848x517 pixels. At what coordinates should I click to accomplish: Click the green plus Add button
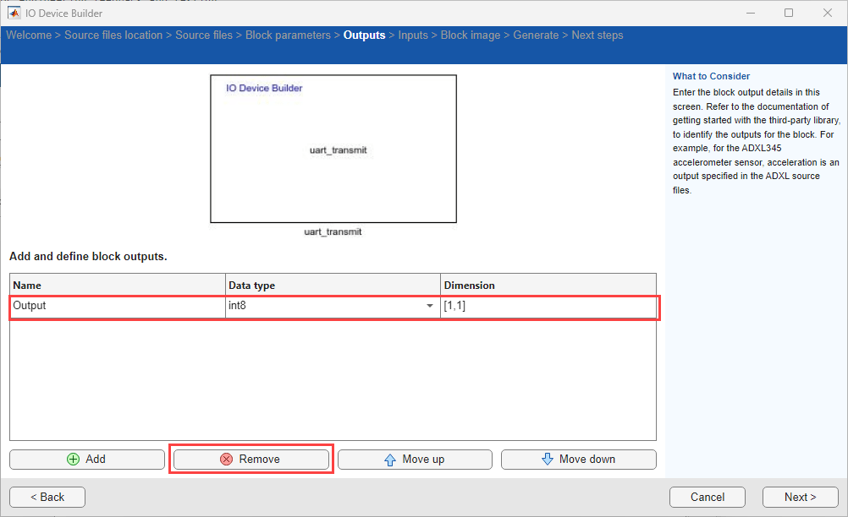coord(86,459)
